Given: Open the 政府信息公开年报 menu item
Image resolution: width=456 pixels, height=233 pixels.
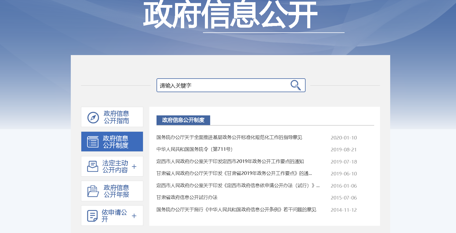Looking at the screenshot, I should pos(116,191).
